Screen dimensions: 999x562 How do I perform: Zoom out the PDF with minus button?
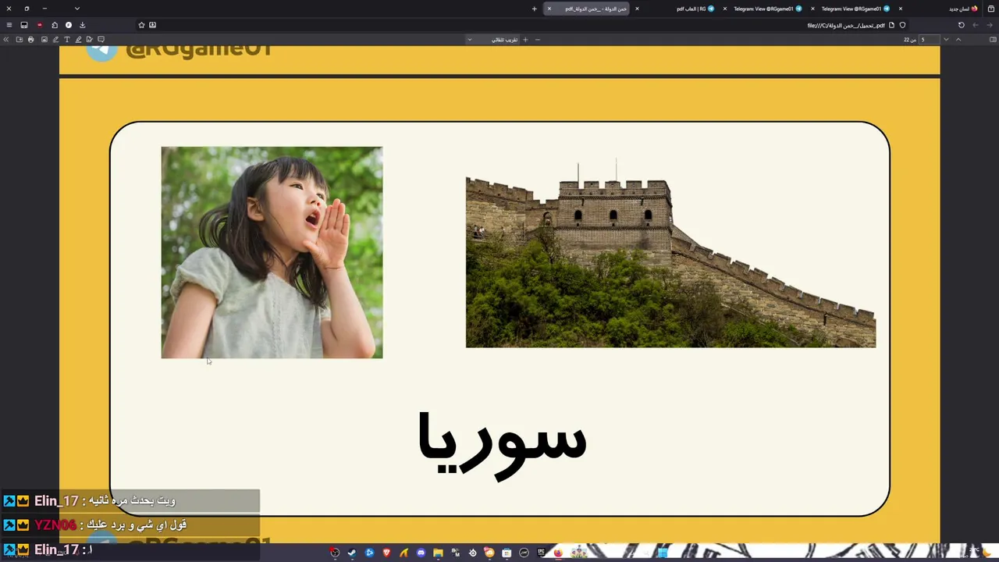(538, 39)
